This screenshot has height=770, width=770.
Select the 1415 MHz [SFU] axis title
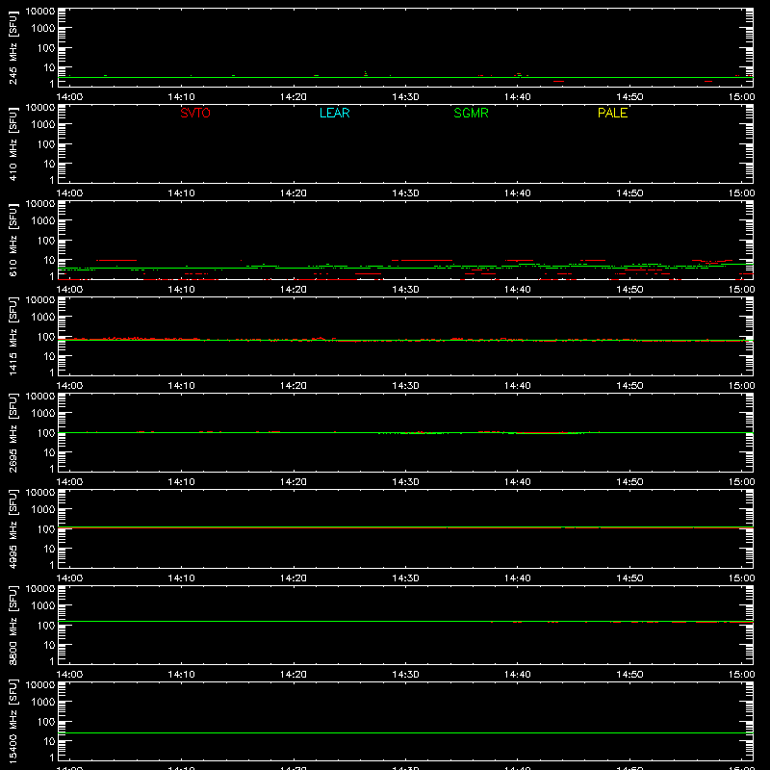[x=13, y=336]
